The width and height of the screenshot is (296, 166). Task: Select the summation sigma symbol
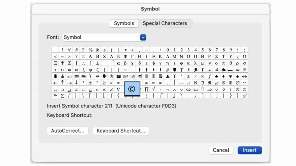coord(62,96)
